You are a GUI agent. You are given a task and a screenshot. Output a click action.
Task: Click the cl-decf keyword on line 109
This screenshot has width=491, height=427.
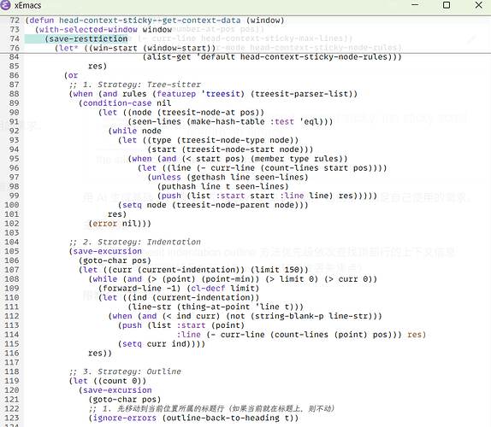pos(208,288)
